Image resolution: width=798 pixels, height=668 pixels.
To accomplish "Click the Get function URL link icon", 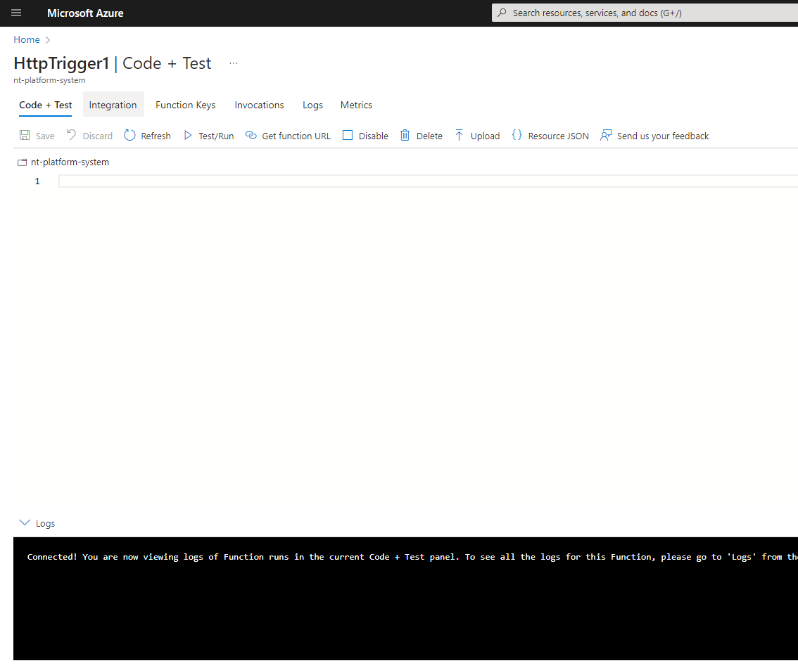I will [x=251, y=135].
